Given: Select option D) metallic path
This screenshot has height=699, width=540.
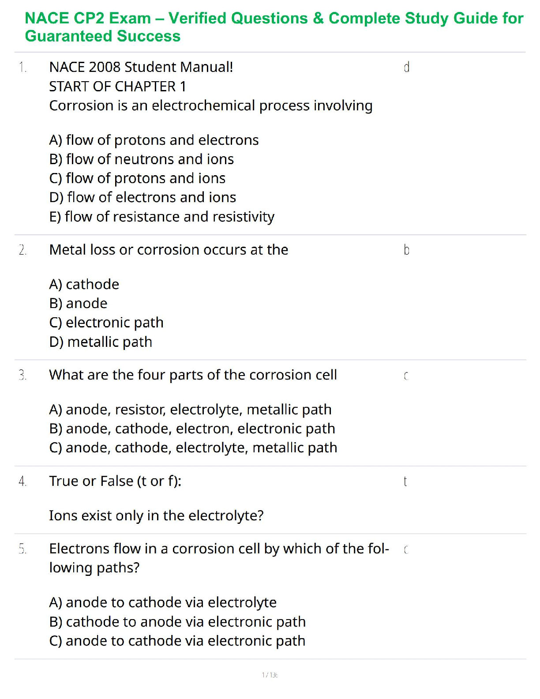Looking at the screenshot, I should (x=101, y=342).
